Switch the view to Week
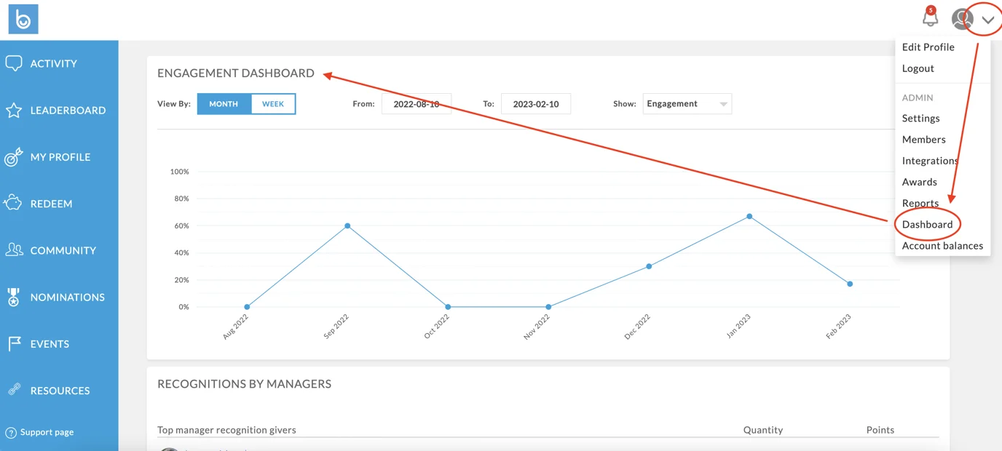 [273, 104]
